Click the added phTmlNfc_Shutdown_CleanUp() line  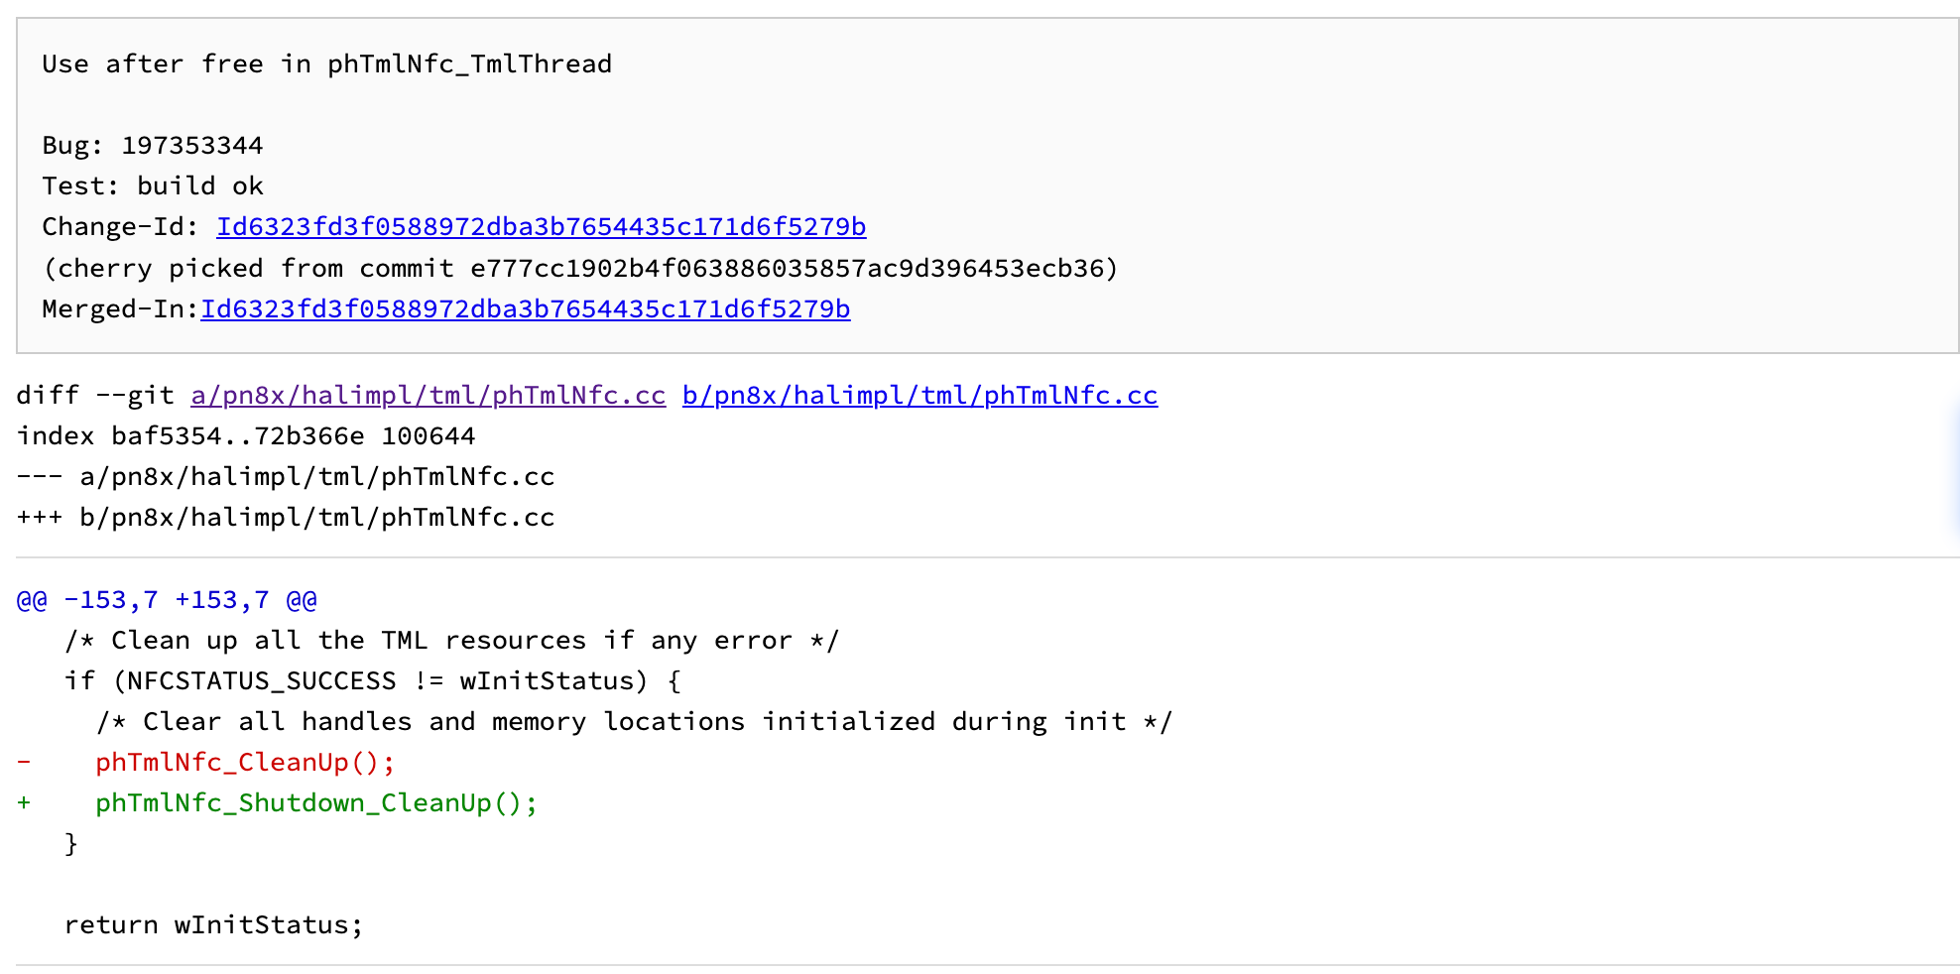click(278, 803)
